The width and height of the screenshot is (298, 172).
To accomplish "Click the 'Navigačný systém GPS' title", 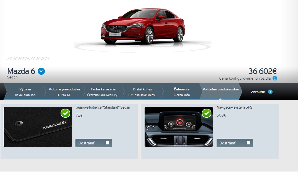I will (x=234, y=107).
